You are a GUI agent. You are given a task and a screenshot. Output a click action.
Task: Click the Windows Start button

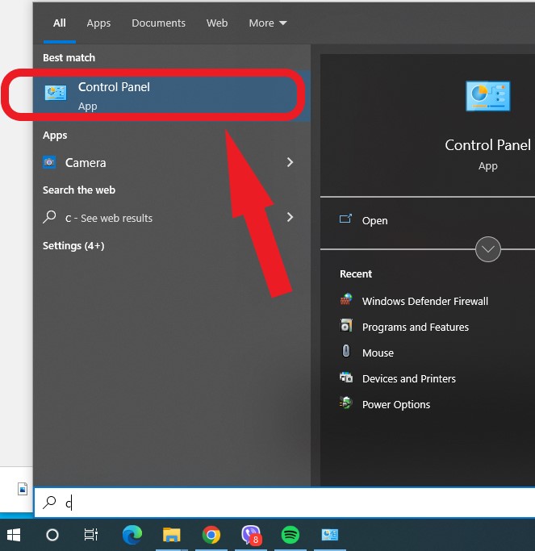pyautogui.click(x=14, y=534)
